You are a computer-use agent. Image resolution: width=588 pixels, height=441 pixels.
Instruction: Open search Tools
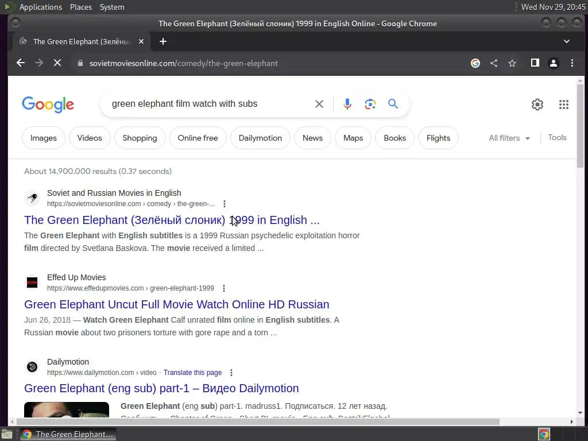coord(557,138)
